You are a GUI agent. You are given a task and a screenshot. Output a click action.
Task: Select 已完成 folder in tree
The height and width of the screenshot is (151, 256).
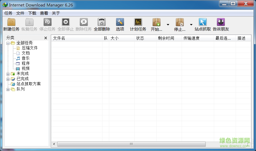22,79
